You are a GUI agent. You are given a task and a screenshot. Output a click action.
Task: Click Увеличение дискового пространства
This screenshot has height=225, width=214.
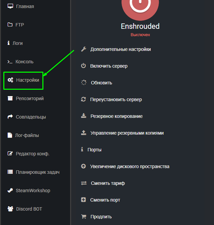click(130, 166)
